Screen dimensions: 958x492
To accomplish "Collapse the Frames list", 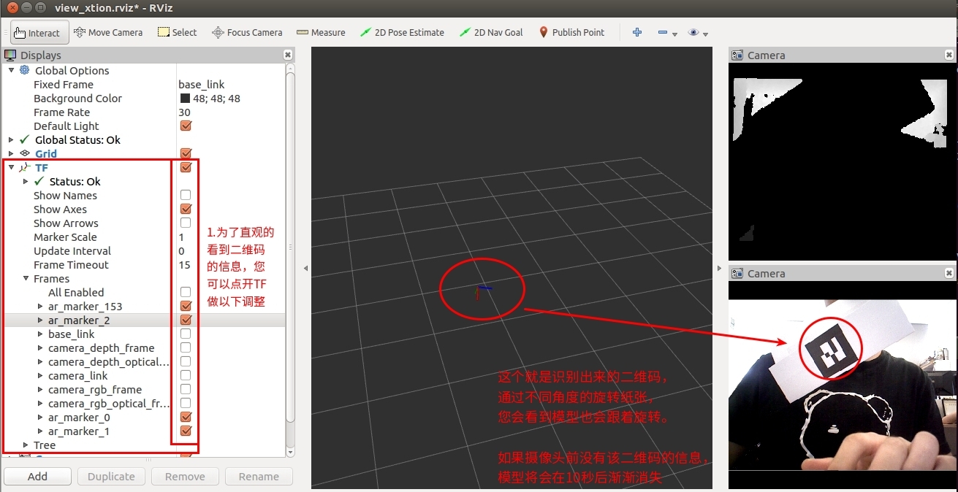I will coord(26,278).
